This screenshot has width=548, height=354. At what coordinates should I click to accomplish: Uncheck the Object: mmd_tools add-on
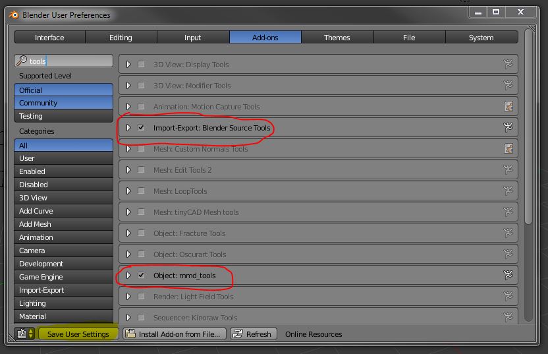point(141,275)
